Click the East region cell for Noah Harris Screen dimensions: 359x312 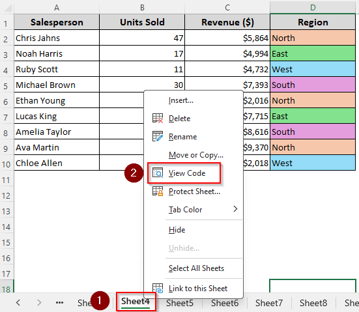click(313, 53)
